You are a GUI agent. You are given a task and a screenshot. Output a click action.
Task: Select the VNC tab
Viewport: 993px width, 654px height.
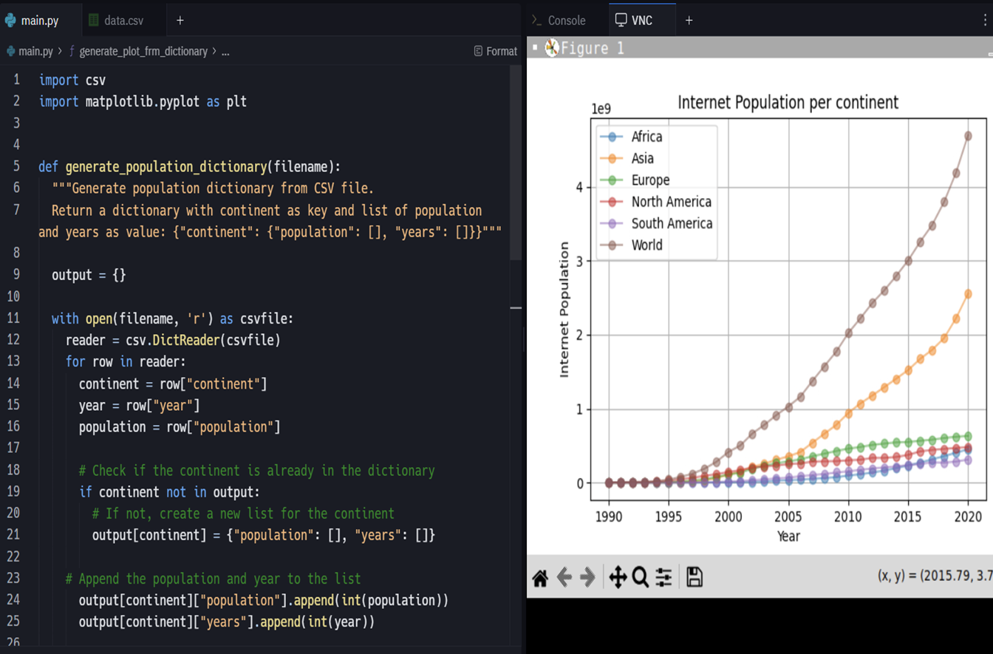641,21
